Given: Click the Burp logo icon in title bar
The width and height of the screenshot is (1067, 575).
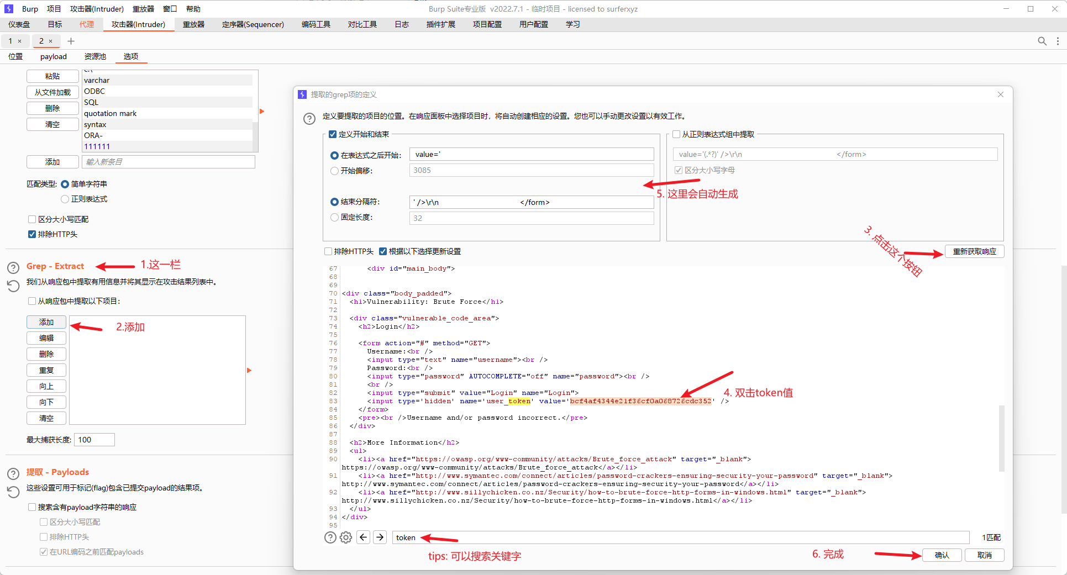Looking at the screenshot, I should [x=9, y=9].
